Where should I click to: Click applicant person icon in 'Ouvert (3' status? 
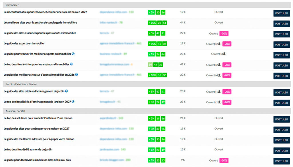coord(224,54)
